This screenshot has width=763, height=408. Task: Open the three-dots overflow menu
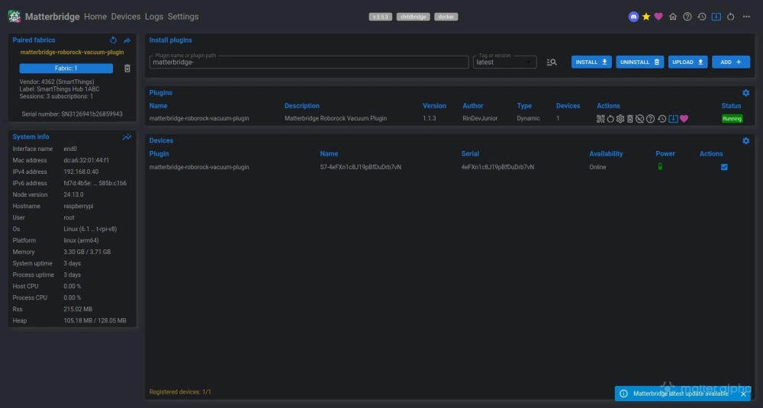747,17
